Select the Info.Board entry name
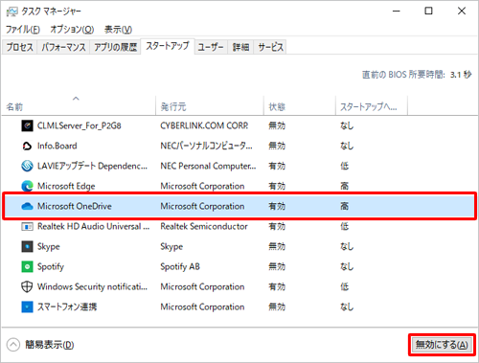 tap(57, 146)
